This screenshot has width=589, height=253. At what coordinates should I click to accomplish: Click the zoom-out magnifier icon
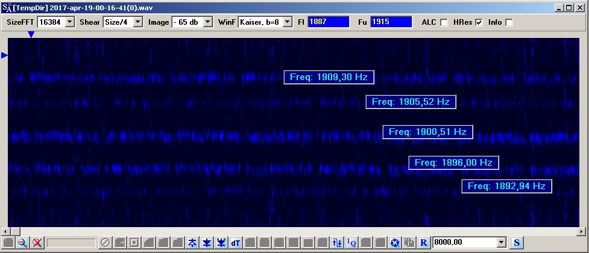[22, 243]
